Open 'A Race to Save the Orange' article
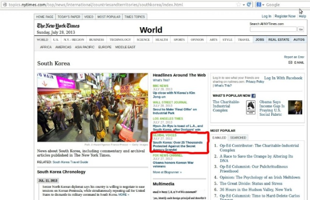This screenshot has width=310, height=200. point(256,158)
